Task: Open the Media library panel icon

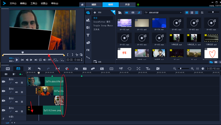Action: coord(88,13)
